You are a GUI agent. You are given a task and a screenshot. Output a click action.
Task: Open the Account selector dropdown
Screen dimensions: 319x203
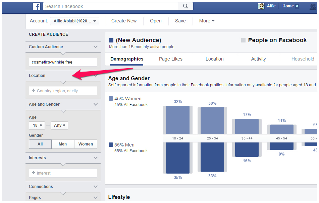coord(74,21)
